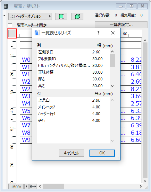Open the ヘッダーオプション dropdown

coord(30,16)
